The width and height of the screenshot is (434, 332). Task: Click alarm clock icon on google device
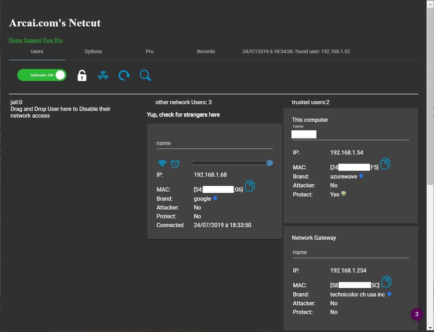(175, 163)
